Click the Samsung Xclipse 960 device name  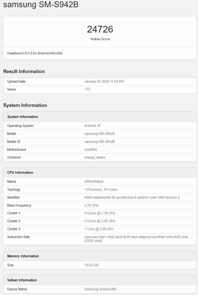100,289
